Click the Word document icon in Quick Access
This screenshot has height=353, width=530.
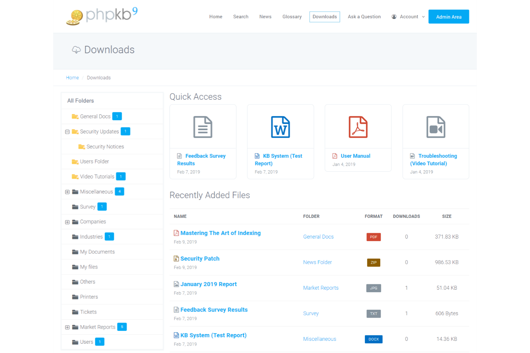point(280,127)
